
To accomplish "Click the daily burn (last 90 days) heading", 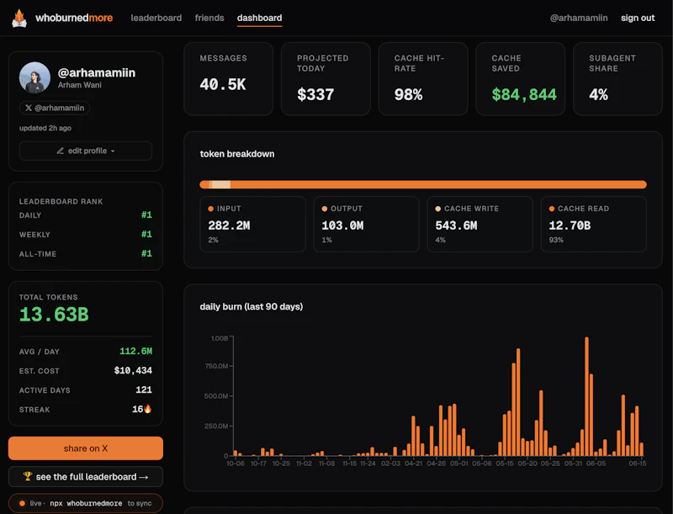I will coord(251,307).
